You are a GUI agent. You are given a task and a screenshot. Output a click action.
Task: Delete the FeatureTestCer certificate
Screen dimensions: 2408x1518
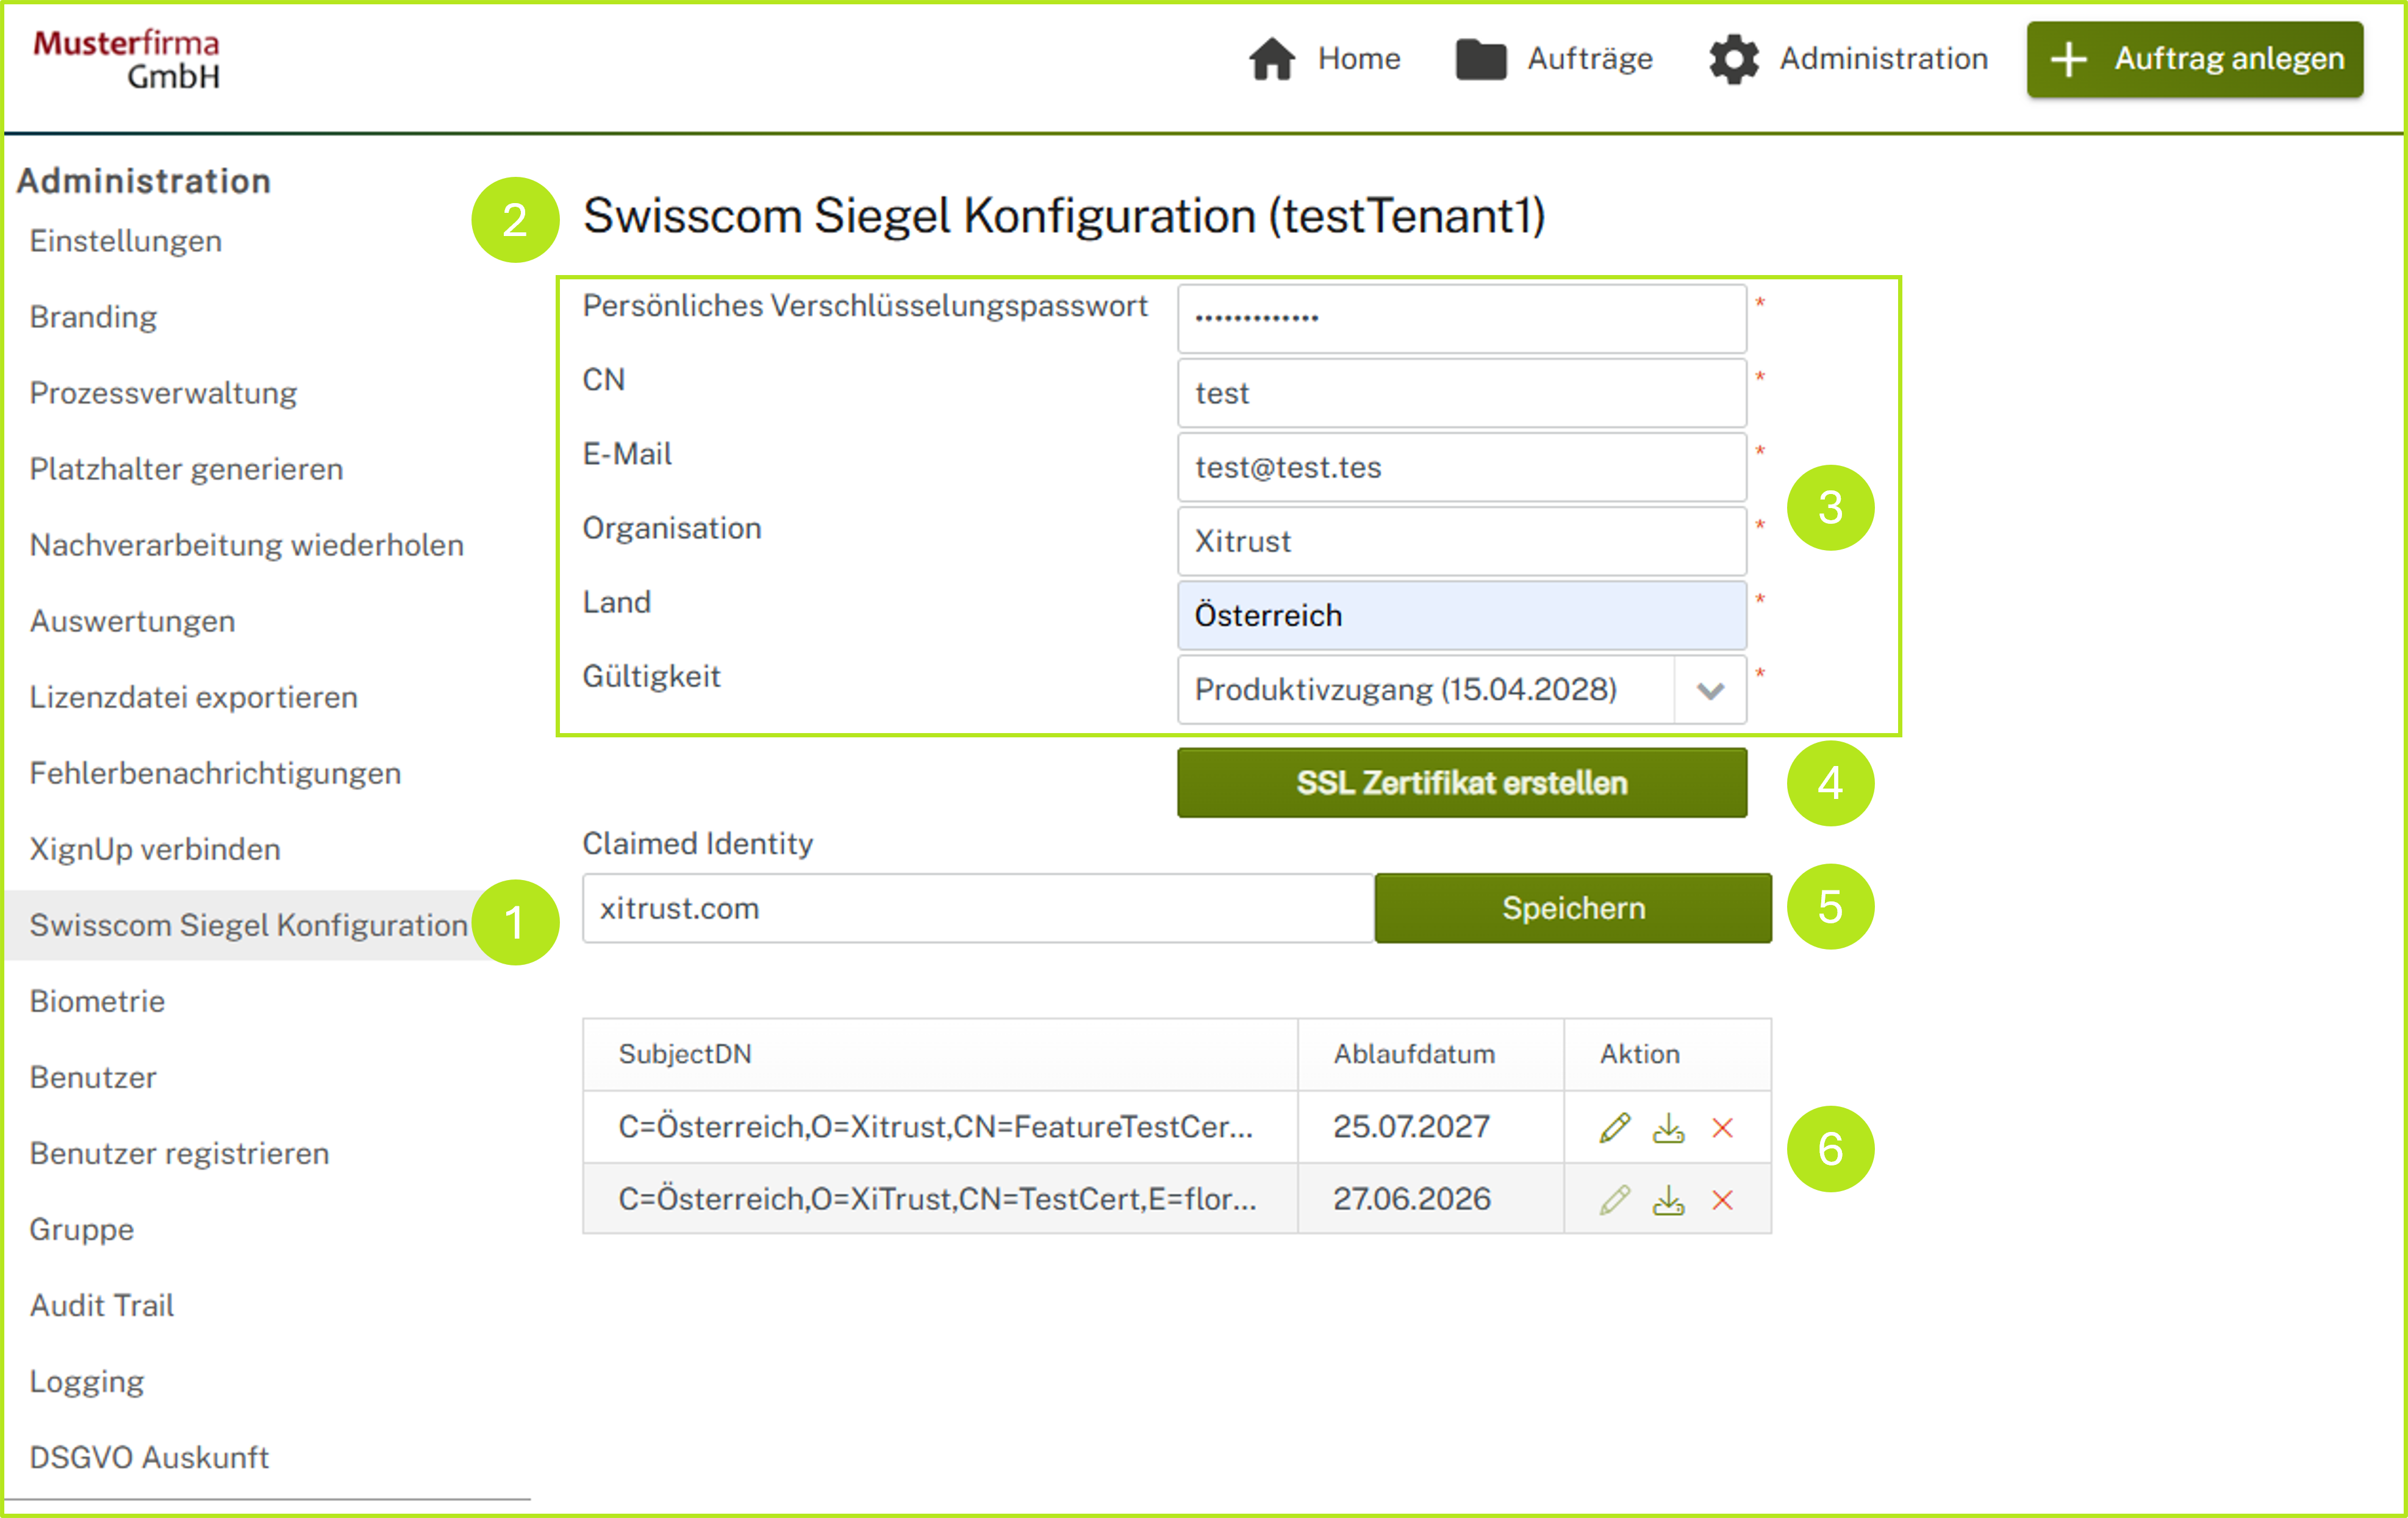(1722, 1127)
